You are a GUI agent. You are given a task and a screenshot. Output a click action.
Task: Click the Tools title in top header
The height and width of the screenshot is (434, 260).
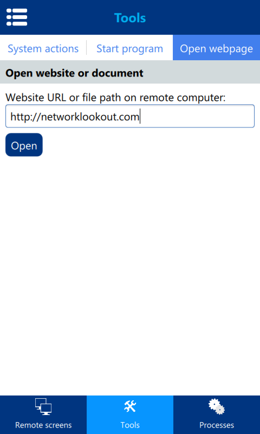point(130,18)
